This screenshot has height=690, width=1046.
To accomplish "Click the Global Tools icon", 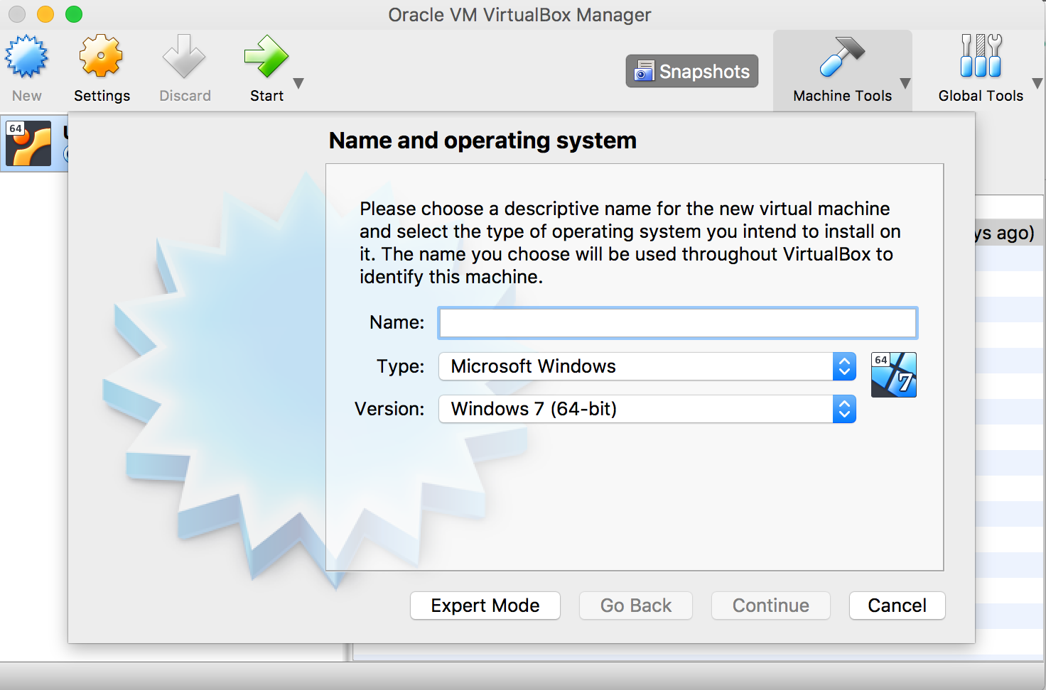I will [981, 55].
